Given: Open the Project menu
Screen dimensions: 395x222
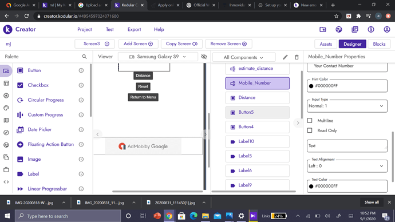Looking at the screenshot, I should pyautogui.click(x=85, y=29).
